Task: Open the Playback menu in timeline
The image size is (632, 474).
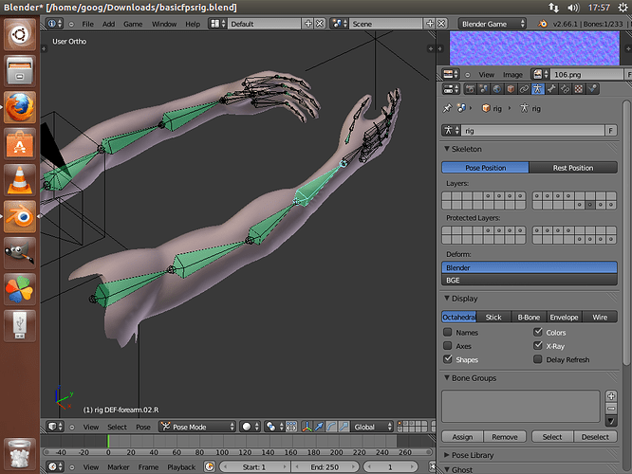Action: (x=181, y=466)
